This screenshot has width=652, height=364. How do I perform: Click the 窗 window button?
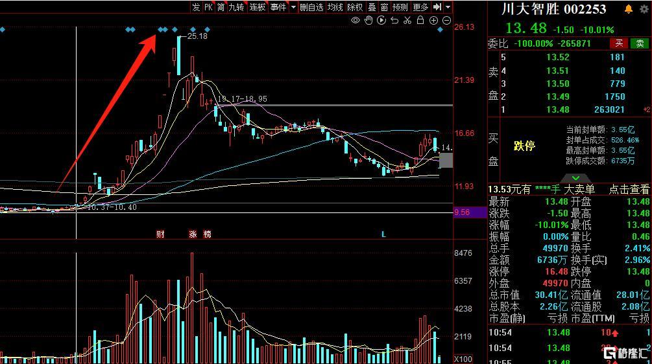pos(384,6)
